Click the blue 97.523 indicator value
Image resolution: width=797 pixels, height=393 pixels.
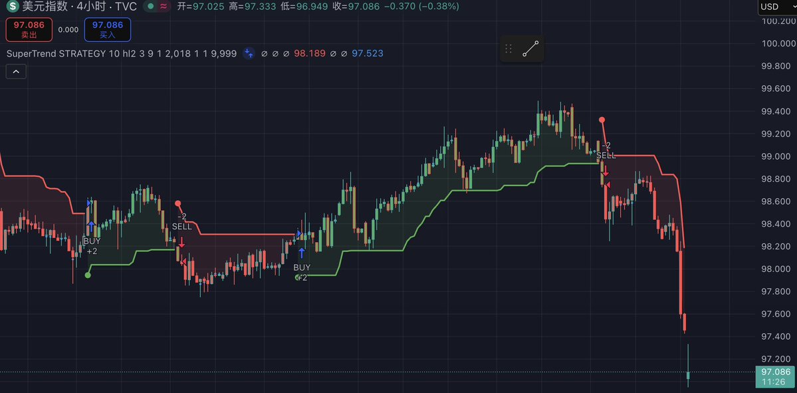pyautogui.click(x=367, y=53)
